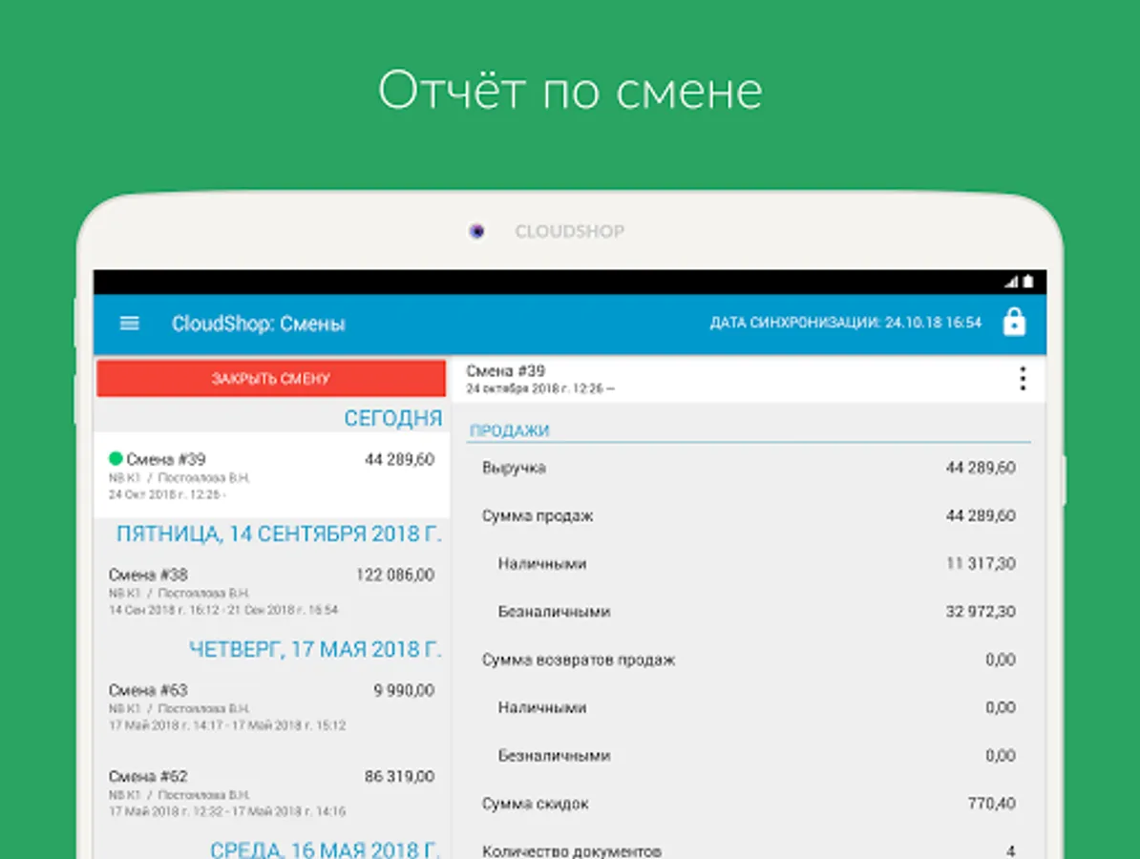Click the Сумма скидок row
This screenshot has width=1140, height=859.
tap(749, 803)
